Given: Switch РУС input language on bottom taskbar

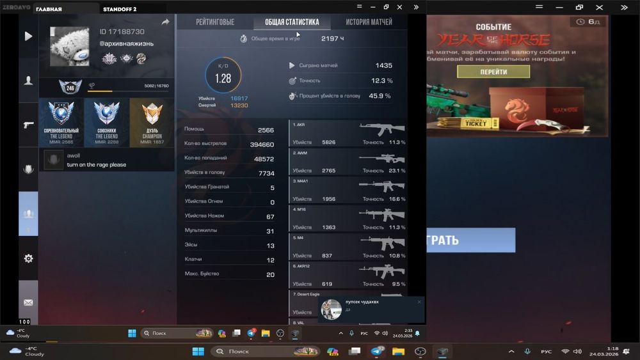Looking at the screenshot, I should point(546,352).
